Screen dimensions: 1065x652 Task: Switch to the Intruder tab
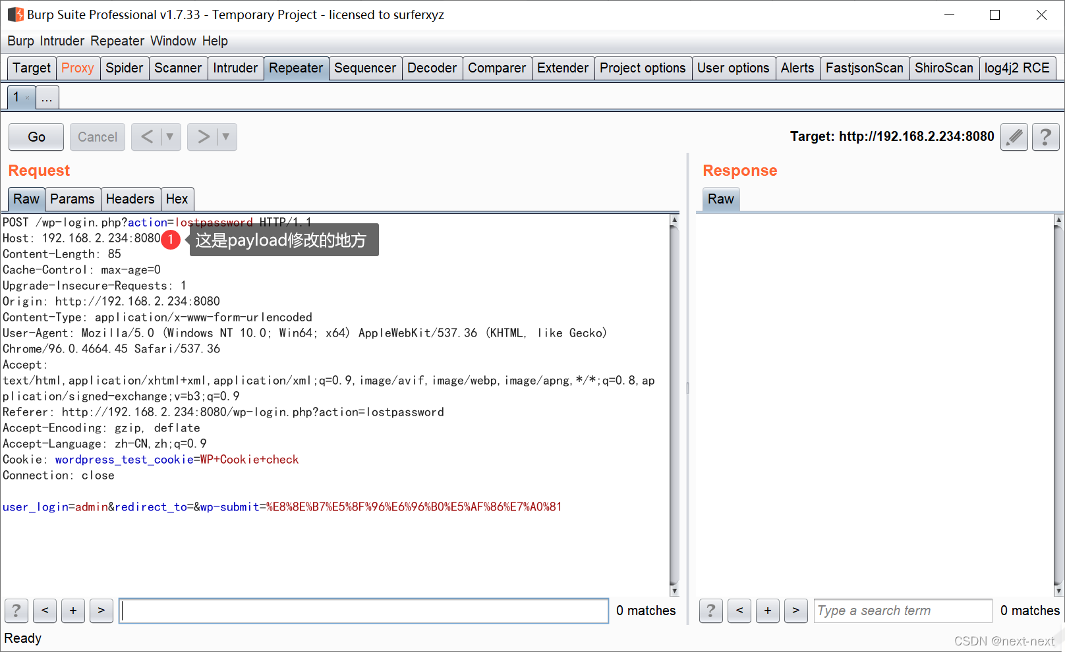tap(235, 68)
